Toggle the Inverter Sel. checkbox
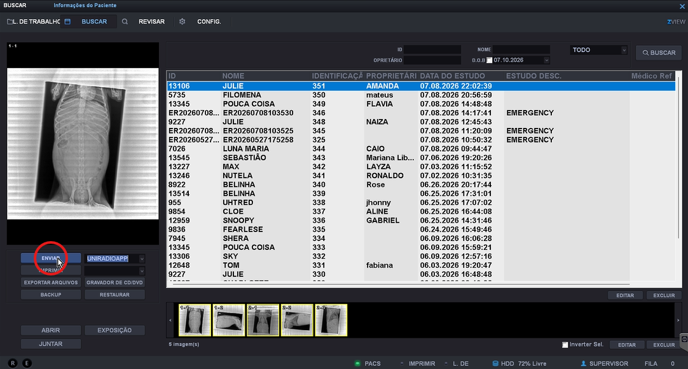Screen dimensions: 688x369 click(565, 344)
